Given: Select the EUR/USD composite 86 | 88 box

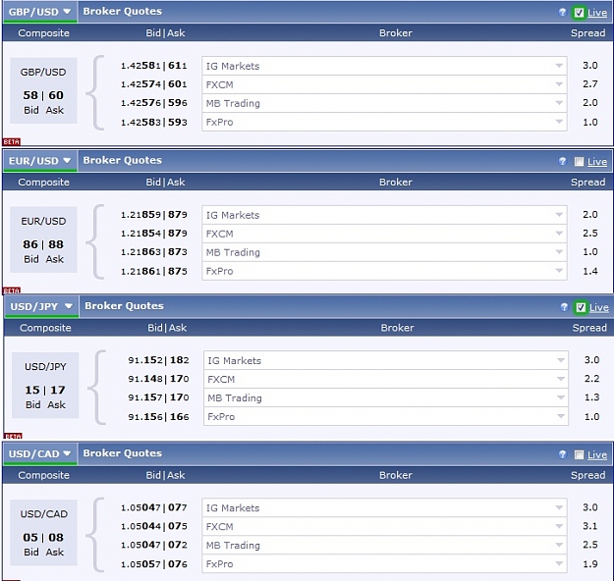Looking at the screenshot, I should coord(43,239).
